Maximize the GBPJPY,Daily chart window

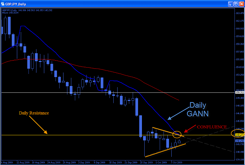(x=236, y=4)
